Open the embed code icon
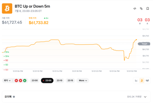 pos(135,9)
